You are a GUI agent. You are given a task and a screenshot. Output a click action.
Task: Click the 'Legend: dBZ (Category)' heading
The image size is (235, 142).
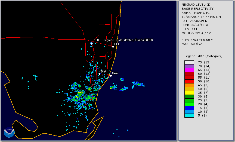point(203,56)
